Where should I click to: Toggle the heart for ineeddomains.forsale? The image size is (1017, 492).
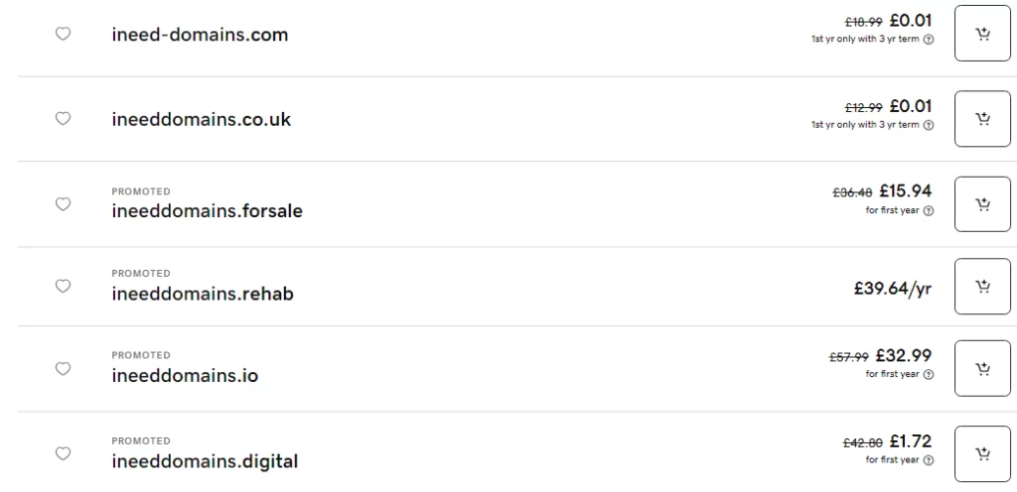[63, 204]
